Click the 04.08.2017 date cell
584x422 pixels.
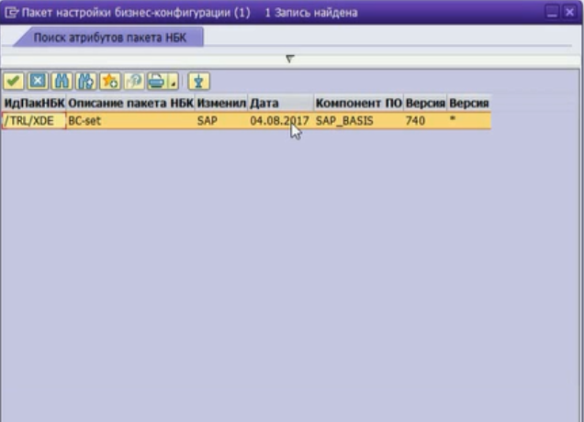pos(279,120)
